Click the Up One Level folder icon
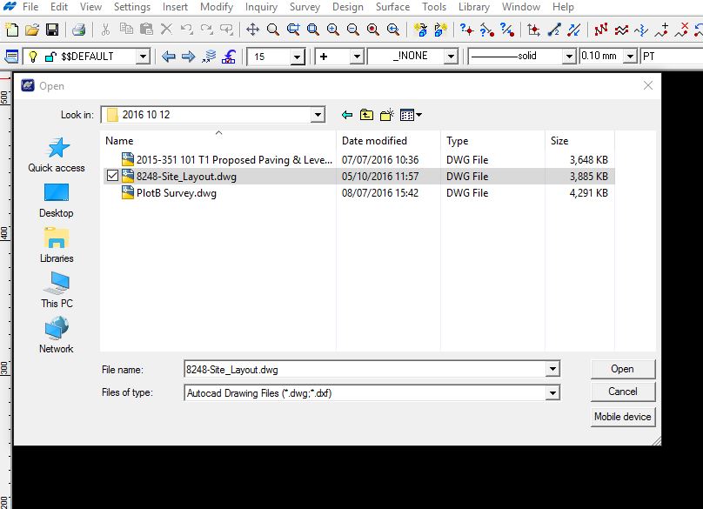Screen dimensions: 703x509 tap(366, 114)
